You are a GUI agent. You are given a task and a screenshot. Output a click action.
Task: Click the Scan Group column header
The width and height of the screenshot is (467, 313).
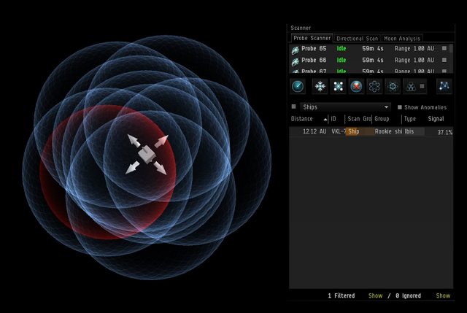click(x=359, y=119)
